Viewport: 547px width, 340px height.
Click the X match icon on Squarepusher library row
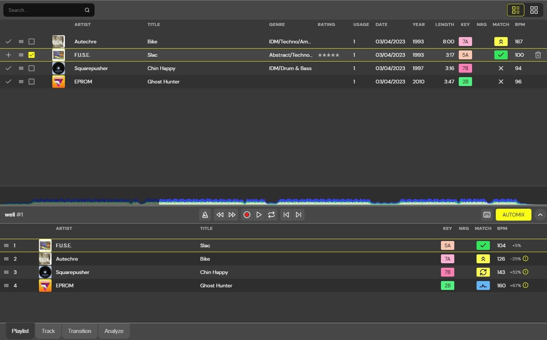[x=501, y=68]
